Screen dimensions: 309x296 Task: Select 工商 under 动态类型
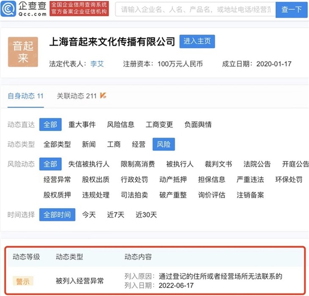click(114, 145)
